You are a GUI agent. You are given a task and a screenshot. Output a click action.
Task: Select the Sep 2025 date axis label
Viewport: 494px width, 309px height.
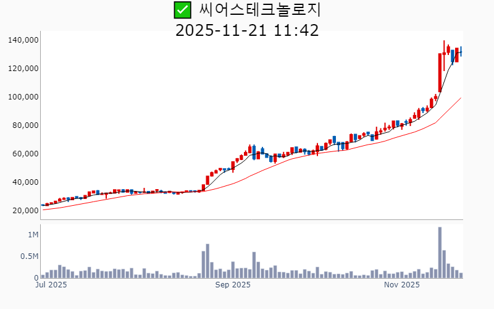click(233, 285)
